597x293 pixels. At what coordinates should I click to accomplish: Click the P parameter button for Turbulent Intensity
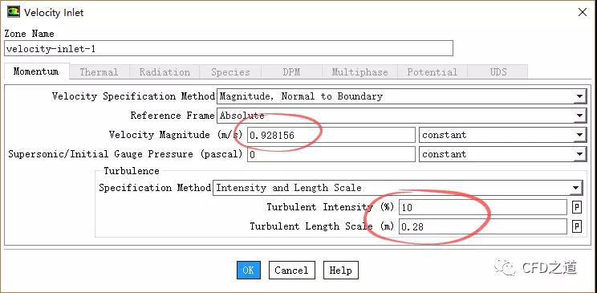click(577, 207)
